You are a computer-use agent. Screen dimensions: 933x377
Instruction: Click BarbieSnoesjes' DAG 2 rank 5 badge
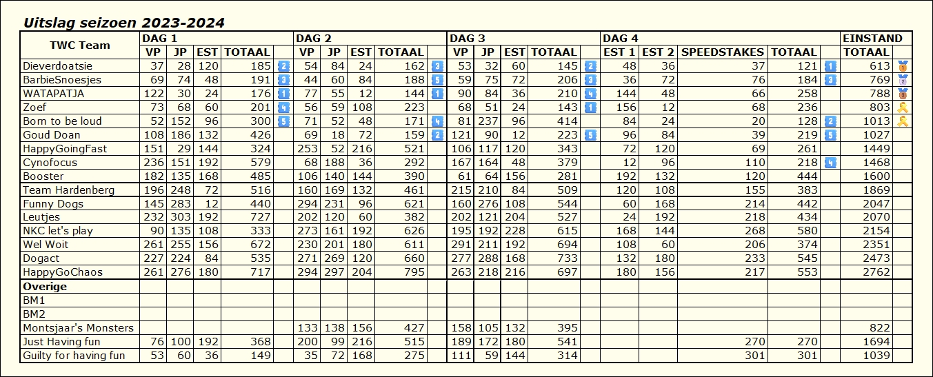coord(437,80)
